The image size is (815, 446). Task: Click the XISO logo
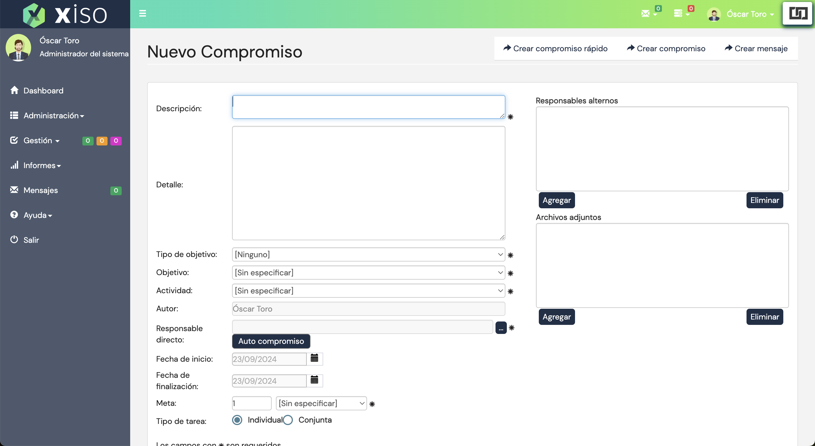[x=65, y=14]
